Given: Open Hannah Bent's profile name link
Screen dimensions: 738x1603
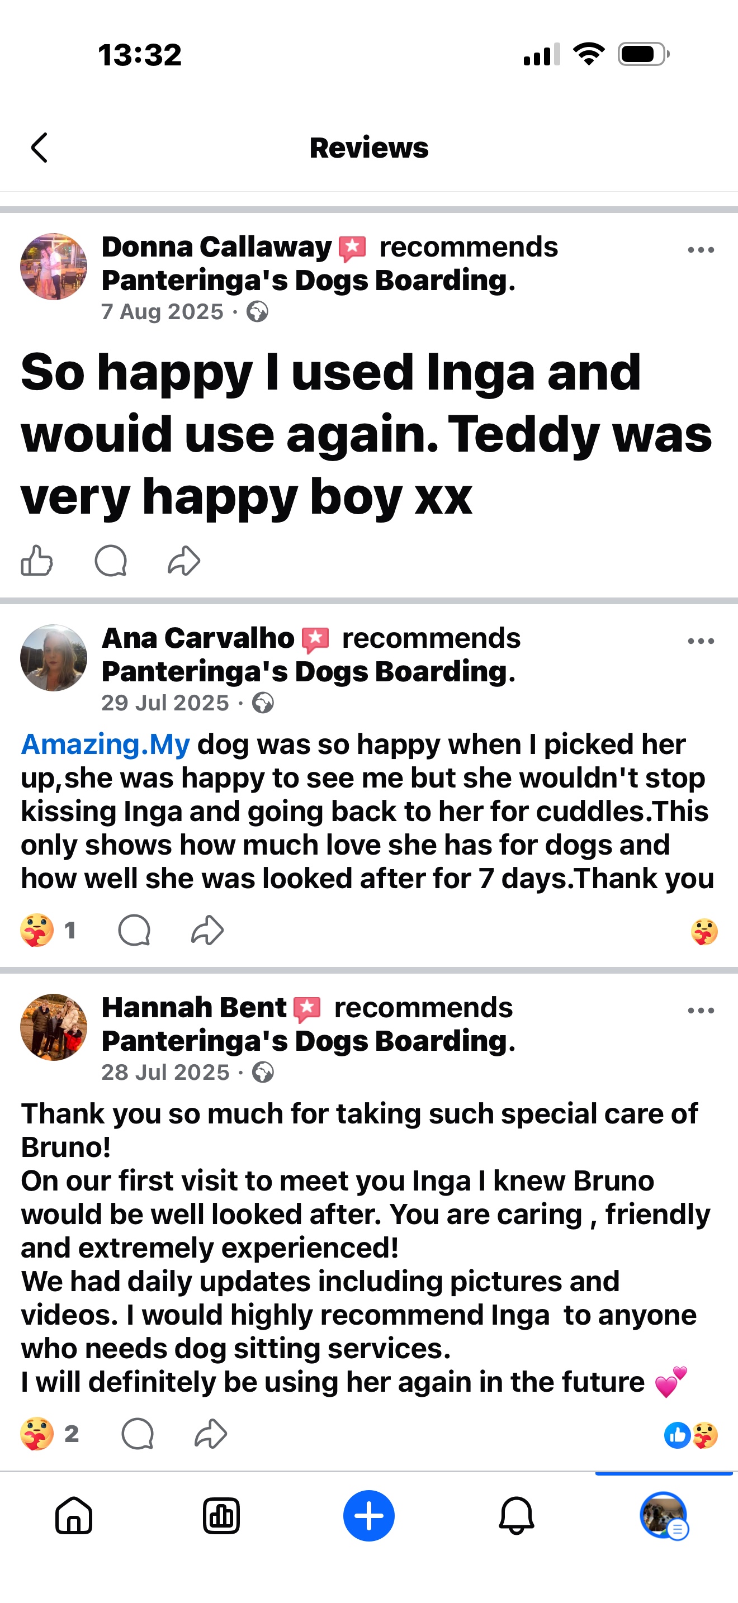Looking at the screenshot, I should pos(193,1008).
